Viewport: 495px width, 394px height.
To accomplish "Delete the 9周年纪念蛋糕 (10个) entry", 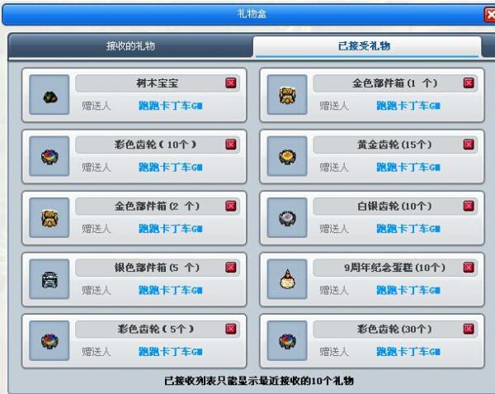I will click(x=469, y=268).
